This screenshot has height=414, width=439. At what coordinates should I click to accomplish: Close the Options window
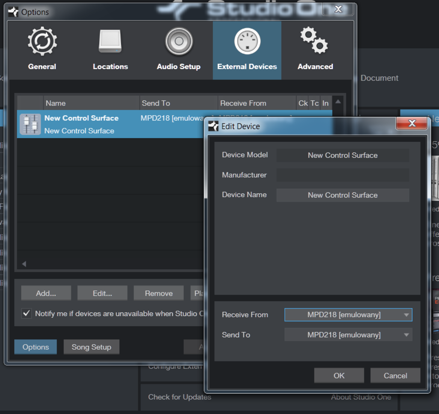click(x=338, y=9)
